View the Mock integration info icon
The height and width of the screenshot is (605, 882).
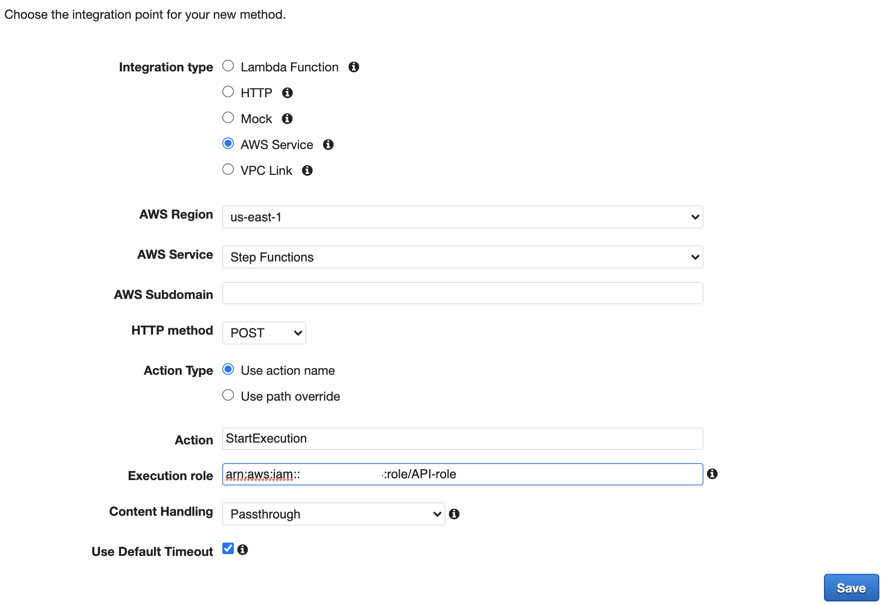287,119
